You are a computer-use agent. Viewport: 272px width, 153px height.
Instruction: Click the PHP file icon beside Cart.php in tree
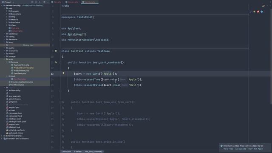click(x=10, y=28)
